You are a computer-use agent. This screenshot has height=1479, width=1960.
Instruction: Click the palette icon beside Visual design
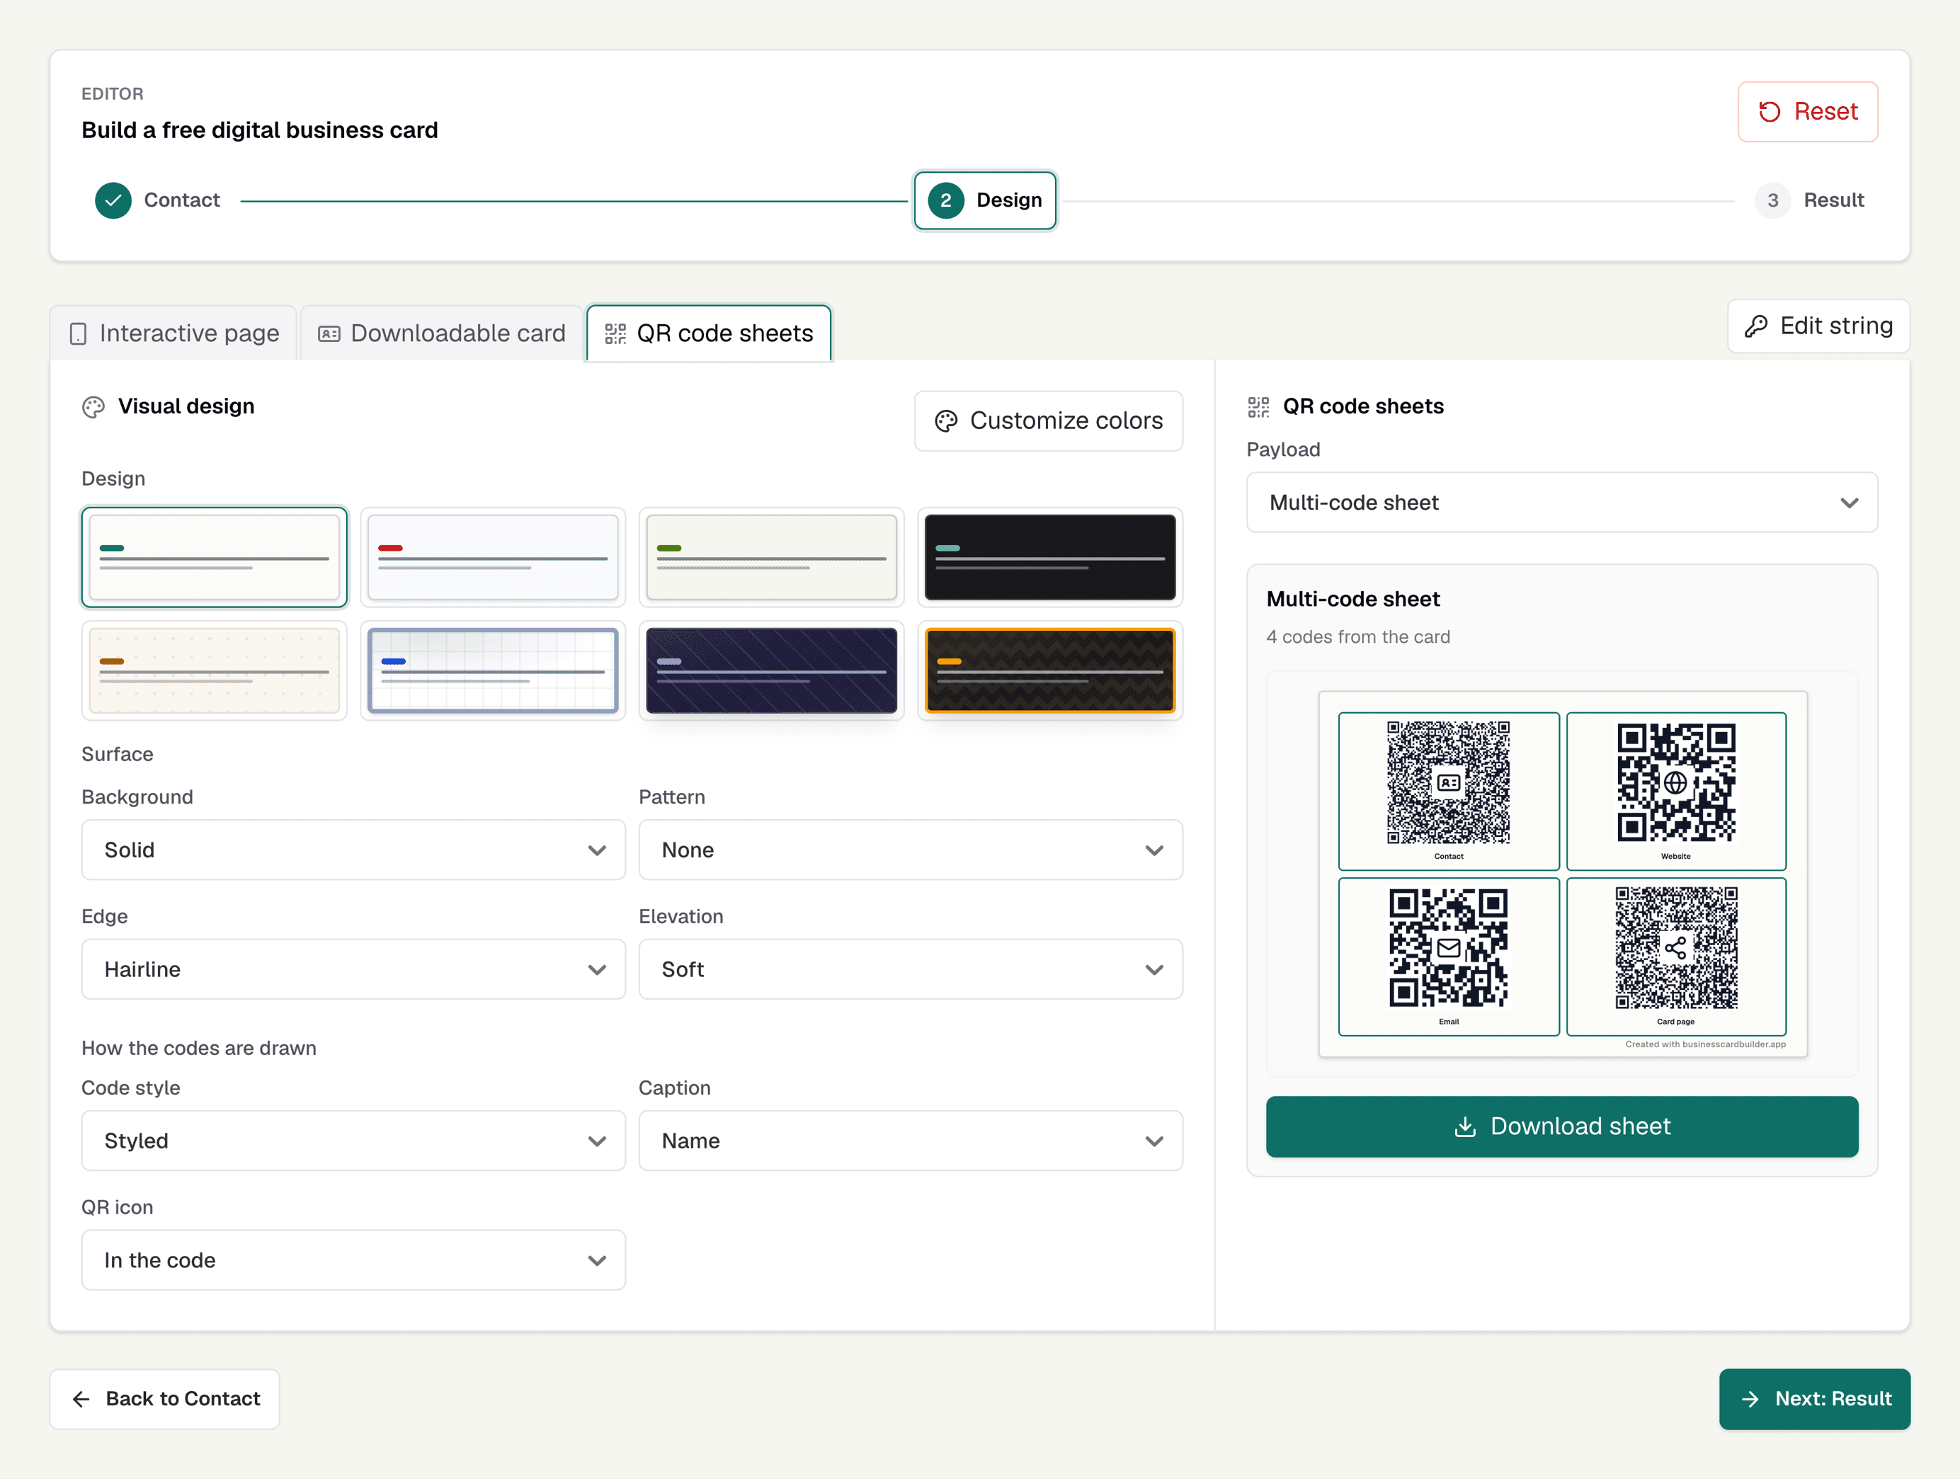coord(93,407)
